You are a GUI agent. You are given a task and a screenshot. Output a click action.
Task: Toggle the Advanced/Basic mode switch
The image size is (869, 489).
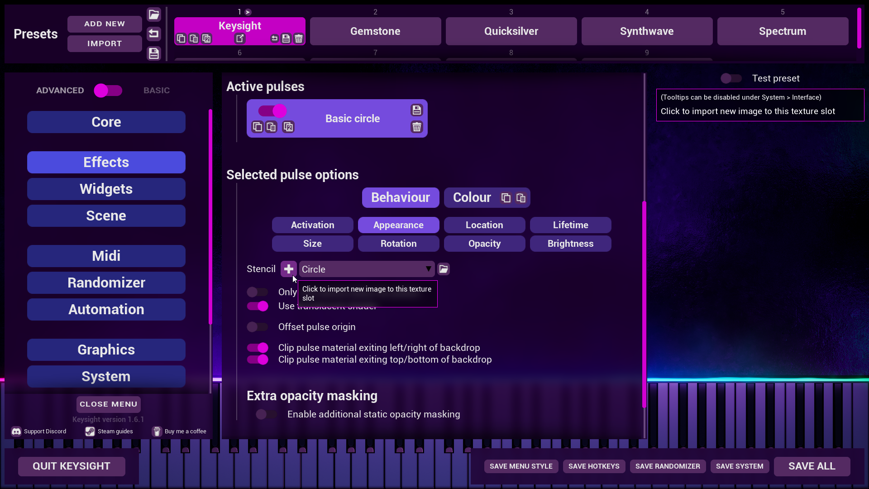coord(108,91)
